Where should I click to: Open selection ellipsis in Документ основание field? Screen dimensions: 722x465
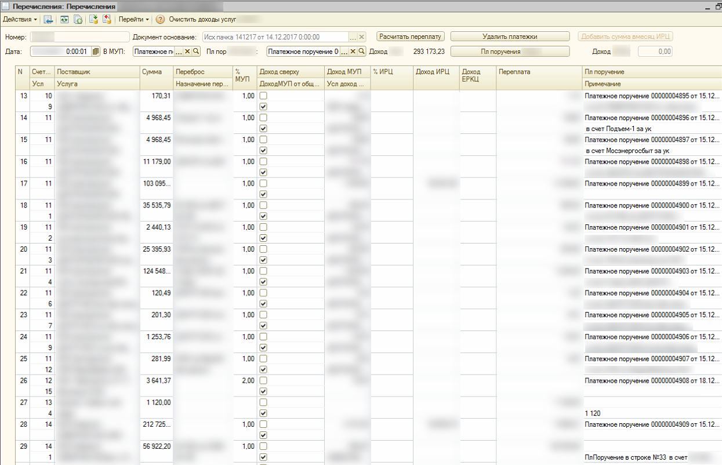point(353,37)
